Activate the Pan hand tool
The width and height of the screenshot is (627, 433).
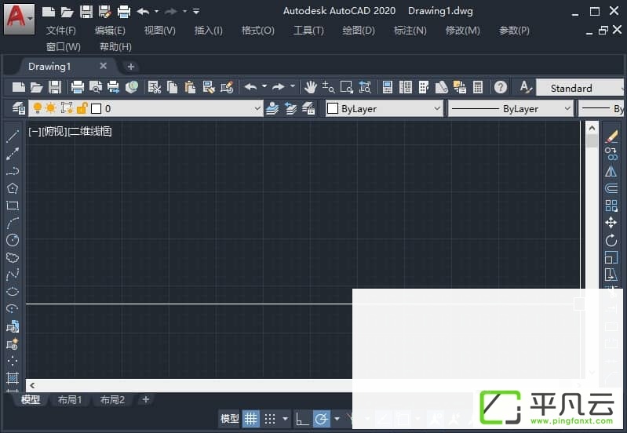pyautogui.click(x=310, y=87)
